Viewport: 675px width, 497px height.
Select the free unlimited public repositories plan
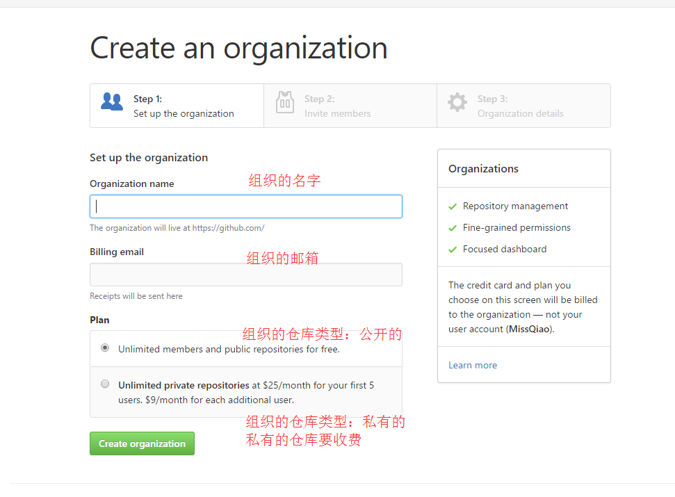point(105,348)
